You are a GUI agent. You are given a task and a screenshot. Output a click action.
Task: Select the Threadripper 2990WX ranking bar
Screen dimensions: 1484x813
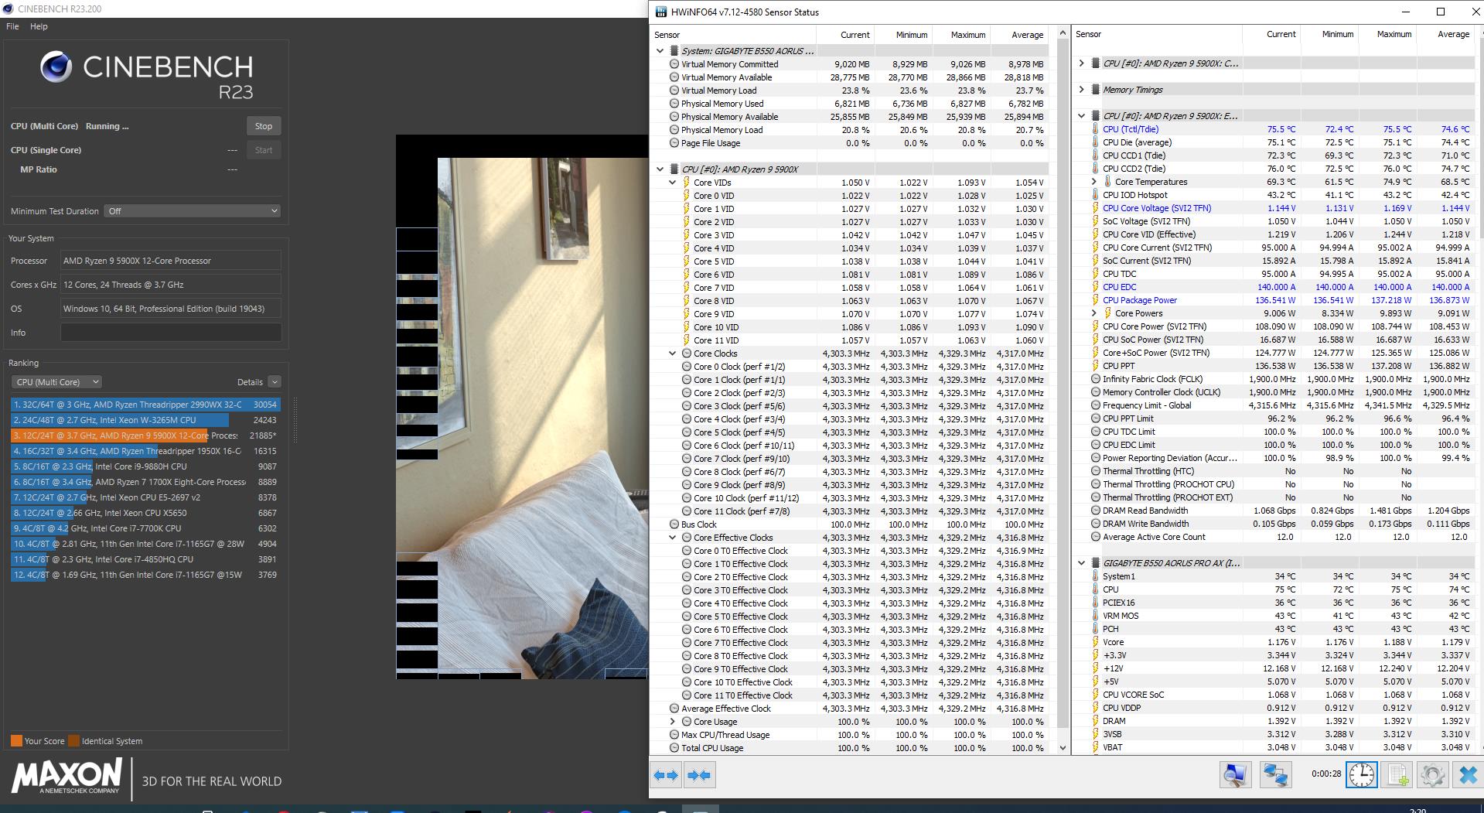145,405
